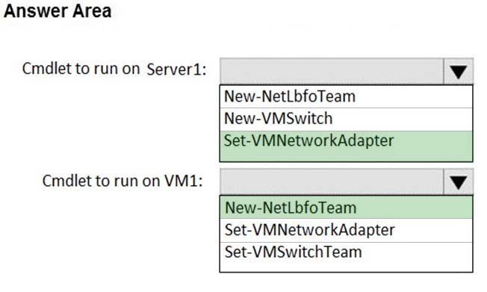Click the word Server1 in the label

point(176,69)
